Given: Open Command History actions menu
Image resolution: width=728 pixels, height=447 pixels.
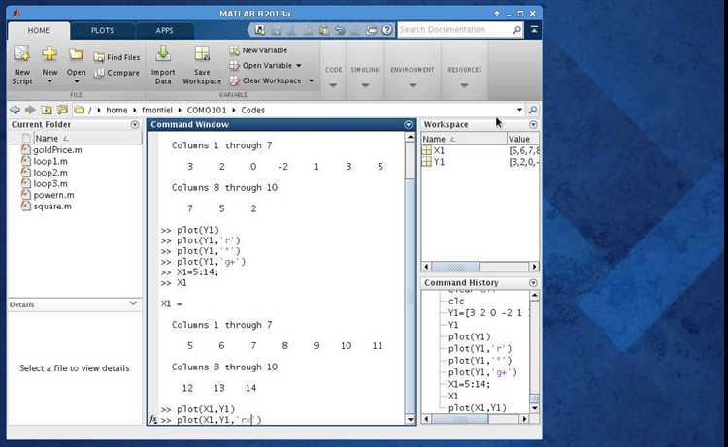Looking at the screenshot, I should (533, 282).
